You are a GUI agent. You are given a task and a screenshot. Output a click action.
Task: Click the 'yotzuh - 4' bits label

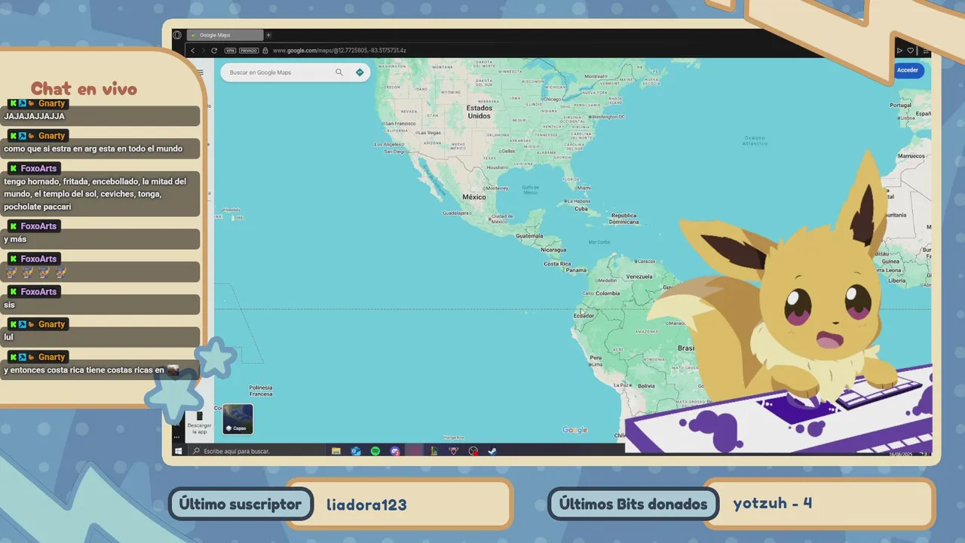(773, 503)
